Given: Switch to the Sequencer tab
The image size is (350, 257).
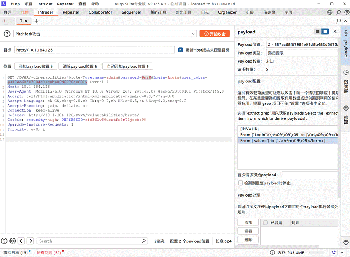Looking at the screenshot, I should [x=131, y=12].
